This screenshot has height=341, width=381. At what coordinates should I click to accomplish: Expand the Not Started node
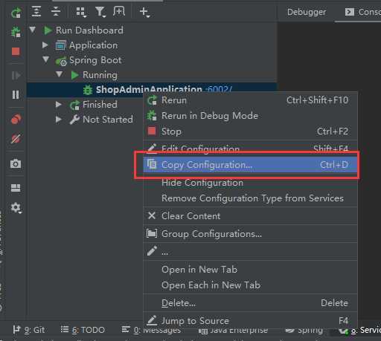click(59, 120)
